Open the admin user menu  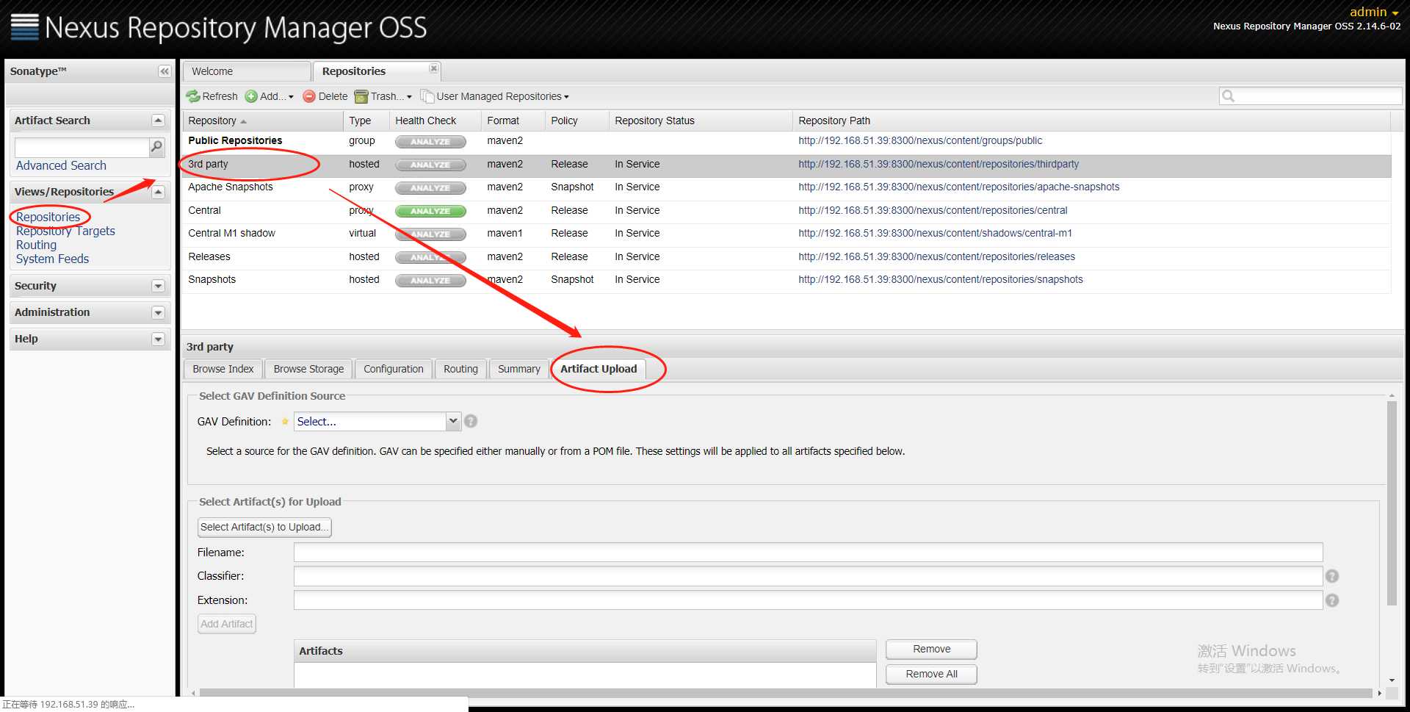pyautogui.click(x=1374, y=12)
